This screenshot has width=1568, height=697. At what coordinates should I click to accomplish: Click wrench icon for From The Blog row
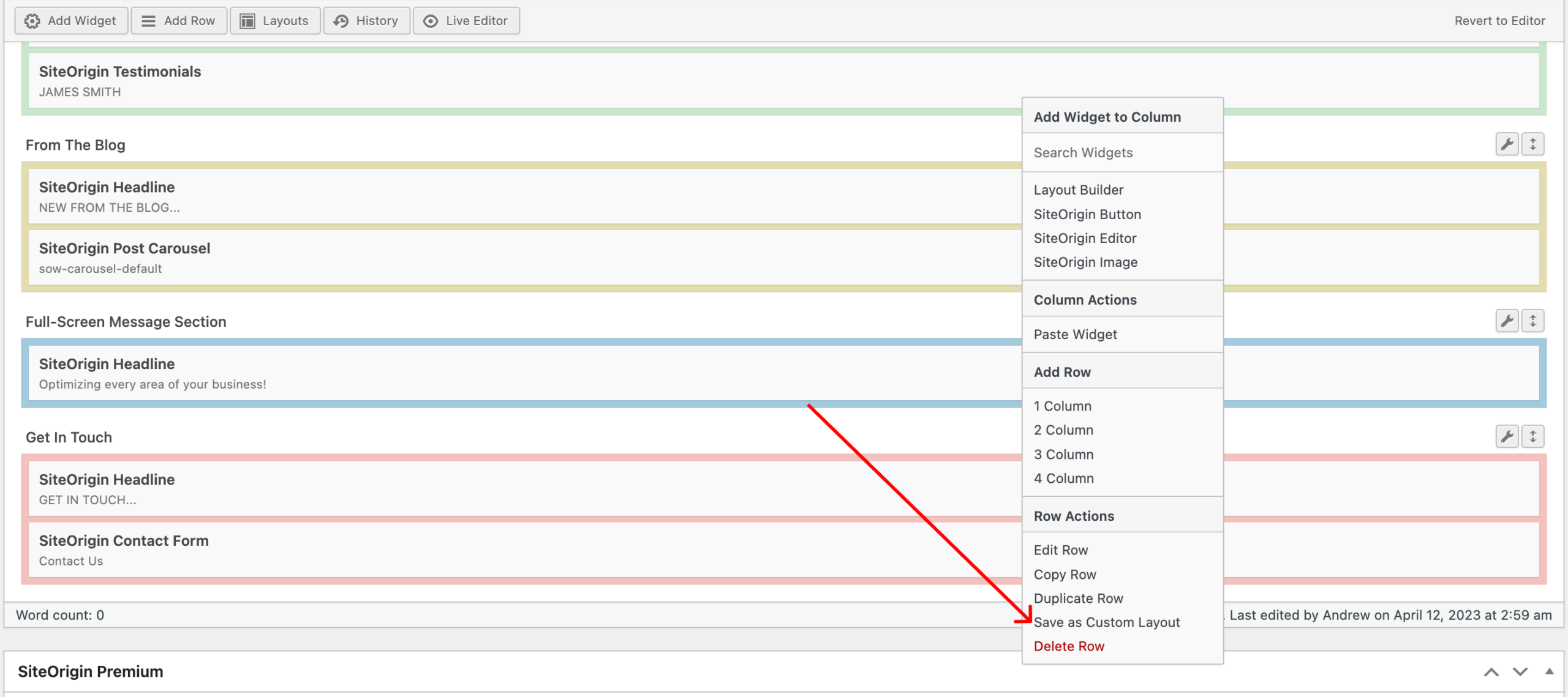point(1507,144)
